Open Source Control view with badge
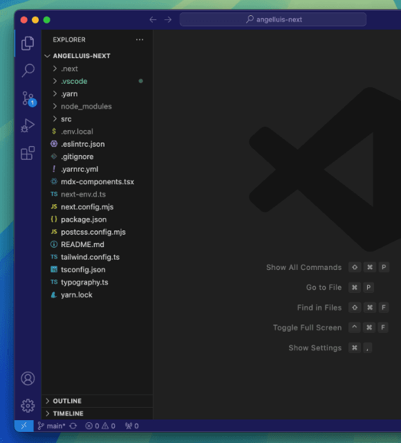Screen dimensions: 401x443 point(28,98)
